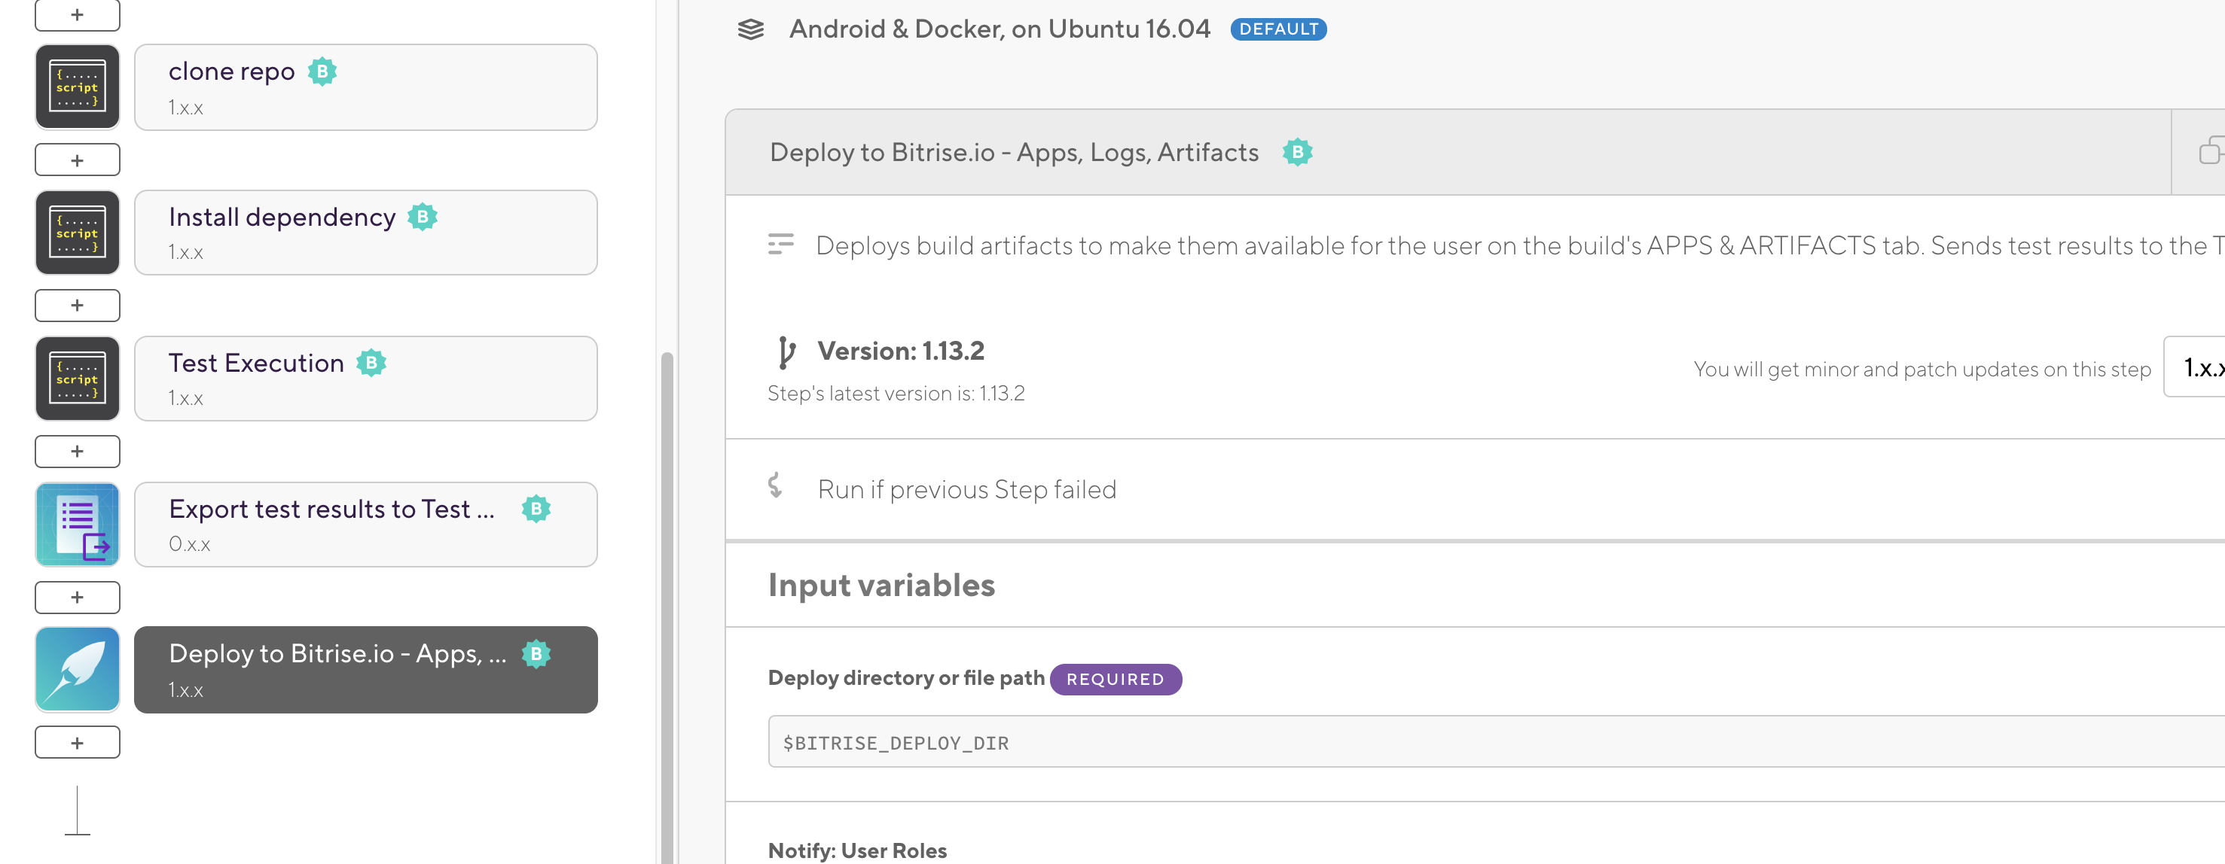Screen dimensions: 2225x864
Task: Click the Export test results step icon
Action: coord(77,525)
